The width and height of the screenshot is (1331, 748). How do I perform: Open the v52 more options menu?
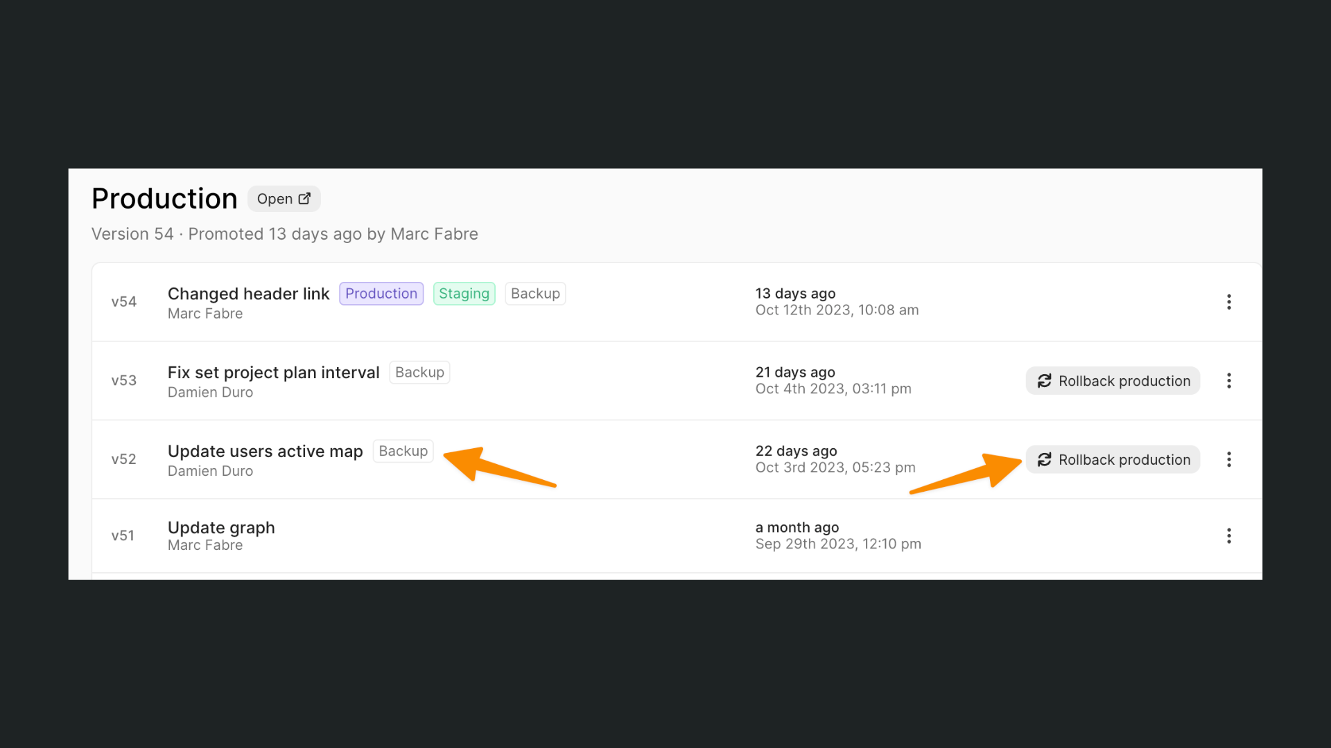pyautogui.click(x=1228, y=460)
